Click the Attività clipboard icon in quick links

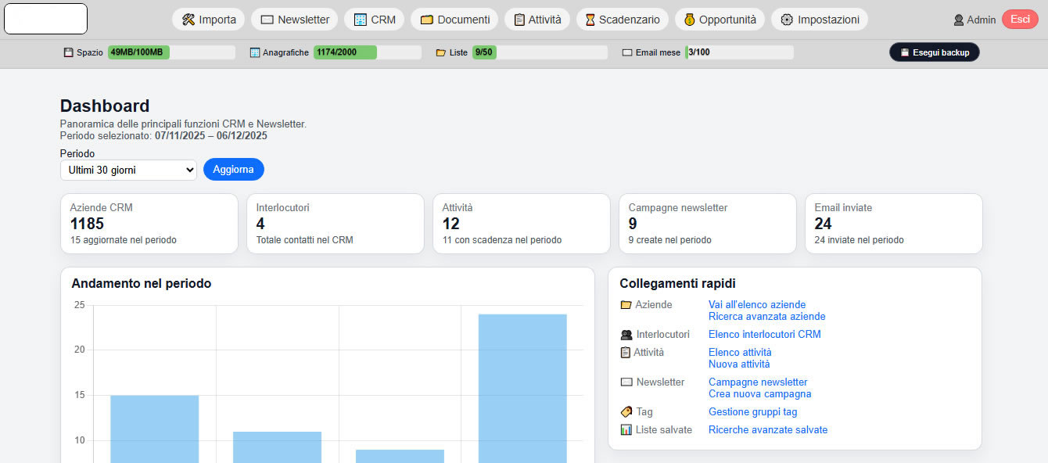[x=625, y=353]
